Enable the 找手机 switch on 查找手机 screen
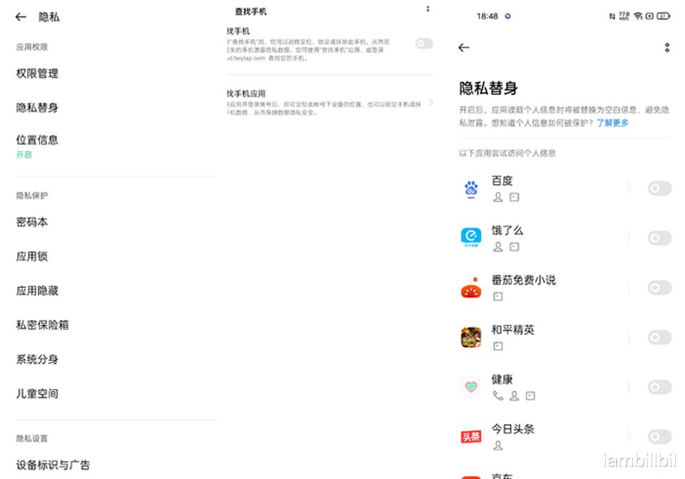Viewport: 685px width, 479px height. 424,44
